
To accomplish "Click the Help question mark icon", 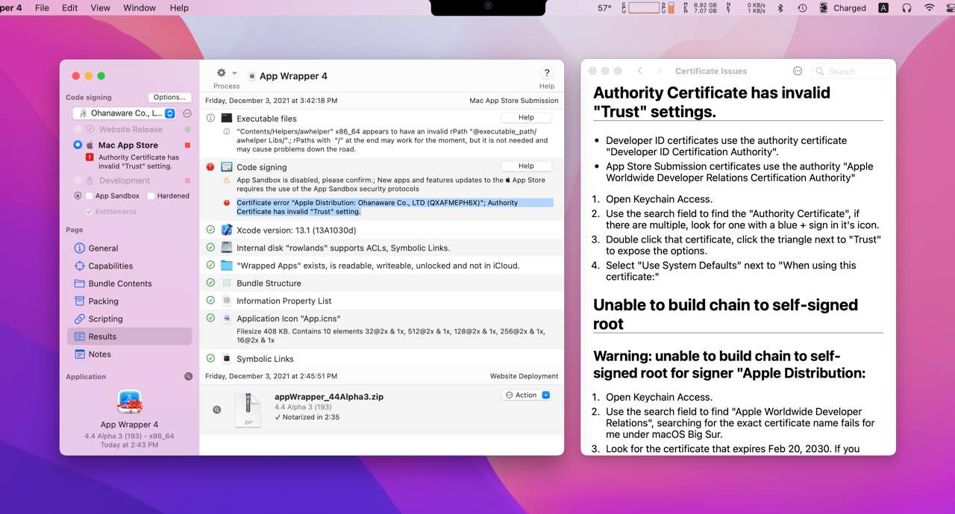I will tap(547, 72).
